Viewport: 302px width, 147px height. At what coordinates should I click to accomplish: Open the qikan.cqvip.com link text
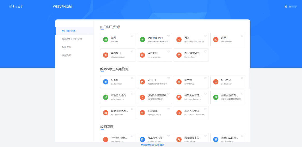118,57
